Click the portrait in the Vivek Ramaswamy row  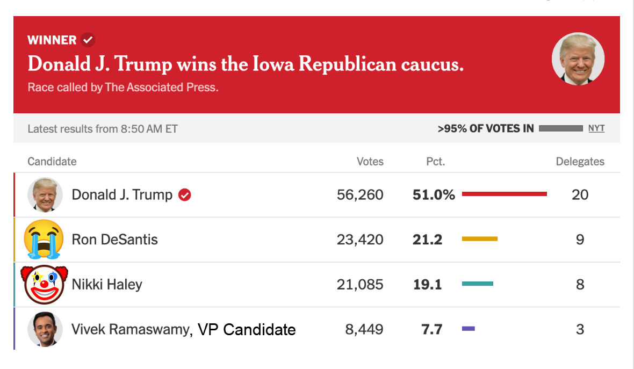[45, 329]
